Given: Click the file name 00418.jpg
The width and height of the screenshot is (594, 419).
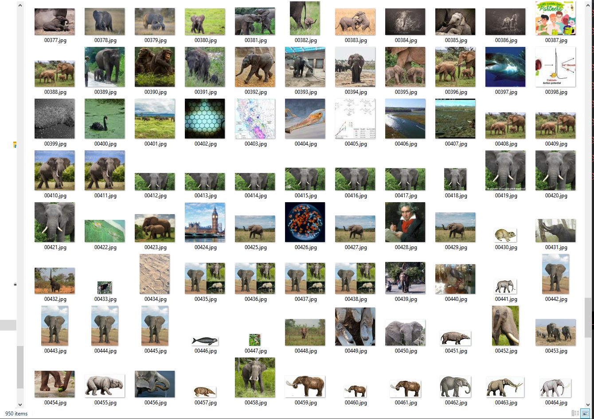Looking at the screenshot, I should tap(456, 196).
